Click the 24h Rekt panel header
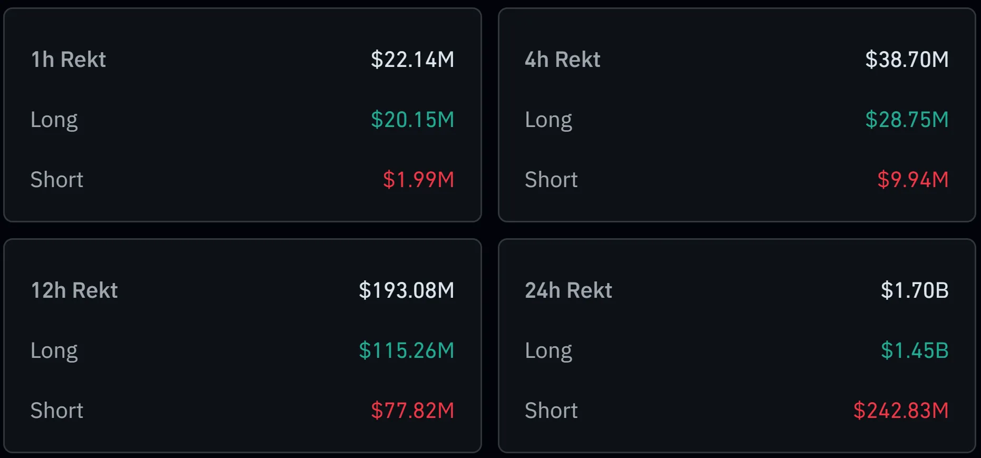Image resolution: width=981 pixels, height=458 pixels. 569,290
